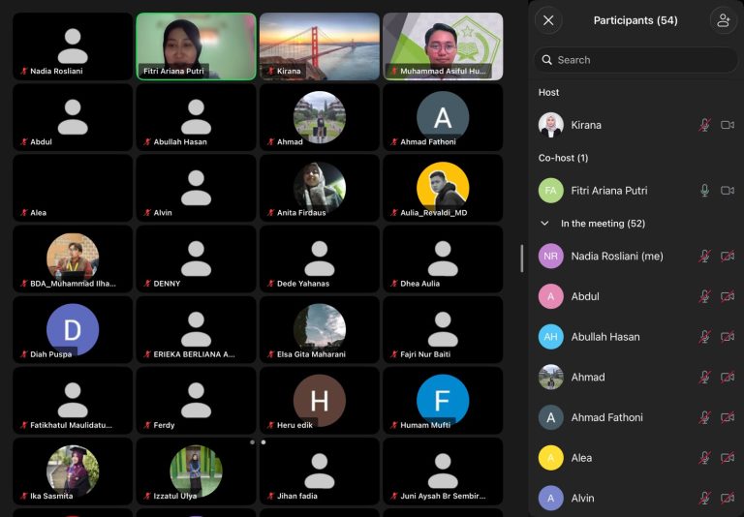Toggle Nadia Rosliani (me) camera icon
The image size is (744, 517).
click(728, 257)
